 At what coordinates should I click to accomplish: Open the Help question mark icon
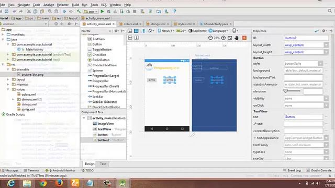click(174, 11)
